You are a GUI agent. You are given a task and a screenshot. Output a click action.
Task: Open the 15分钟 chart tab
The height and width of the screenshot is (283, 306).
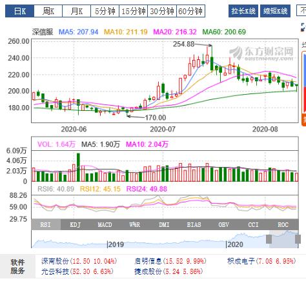coord(133,11)
